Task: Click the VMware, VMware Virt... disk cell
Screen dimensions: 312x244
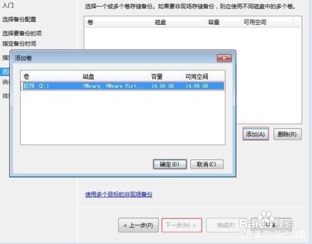Action: (114, 86)
